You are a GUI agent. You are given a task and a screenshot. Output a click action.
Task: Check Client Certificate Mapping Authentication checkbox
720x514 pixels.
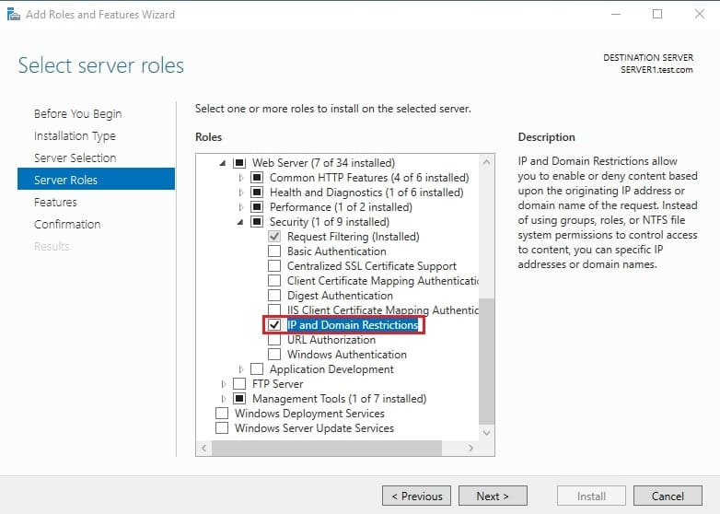click(x=274, y=281)
